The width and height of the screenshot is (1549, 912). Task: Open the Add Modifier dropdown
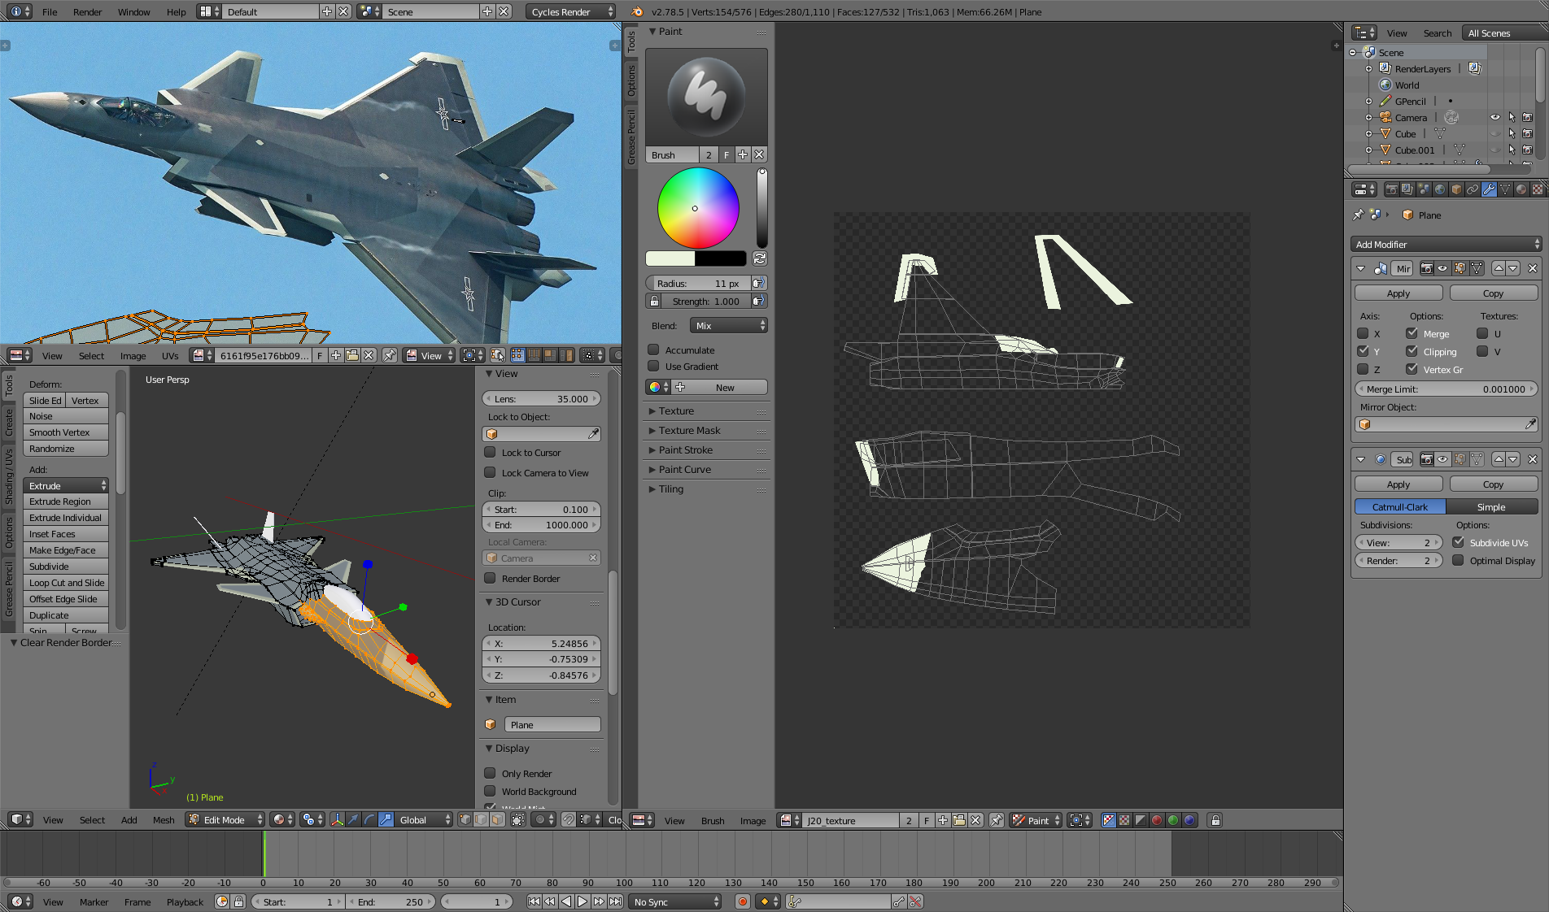(1446, 244)
